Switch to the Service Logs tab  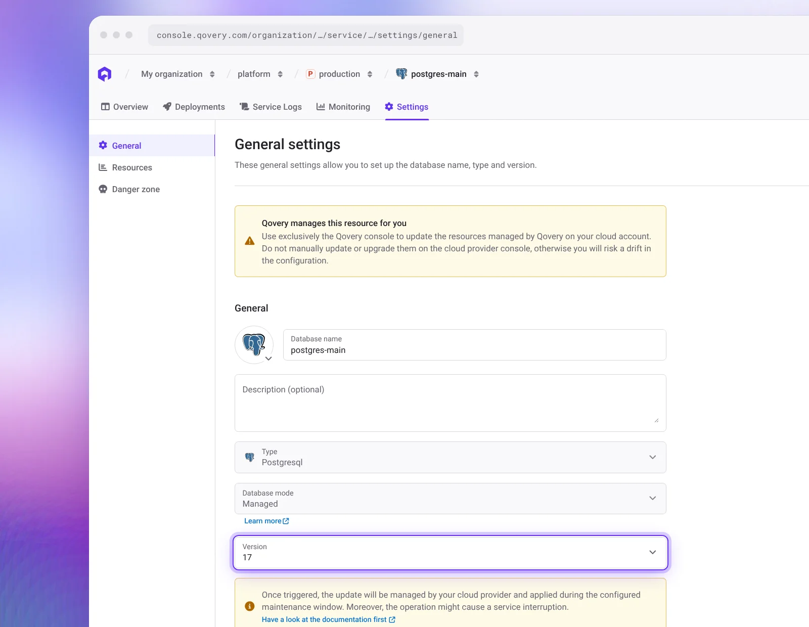point(271,107)
